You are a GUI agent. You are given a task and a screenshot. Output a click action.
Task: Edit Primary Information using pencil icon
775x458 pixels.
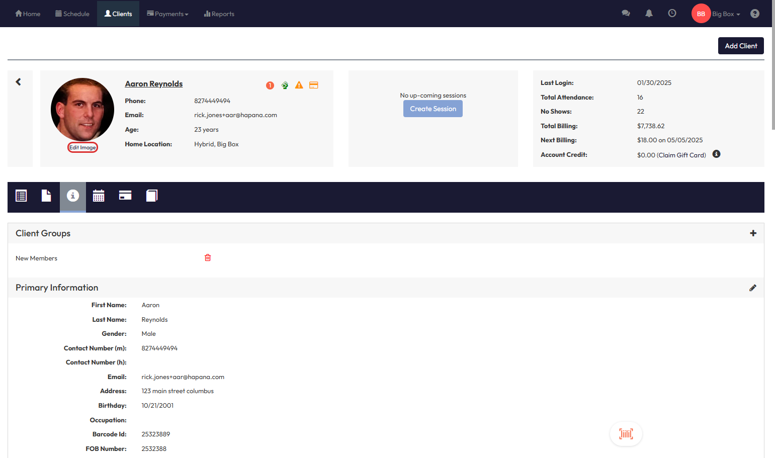752,288
